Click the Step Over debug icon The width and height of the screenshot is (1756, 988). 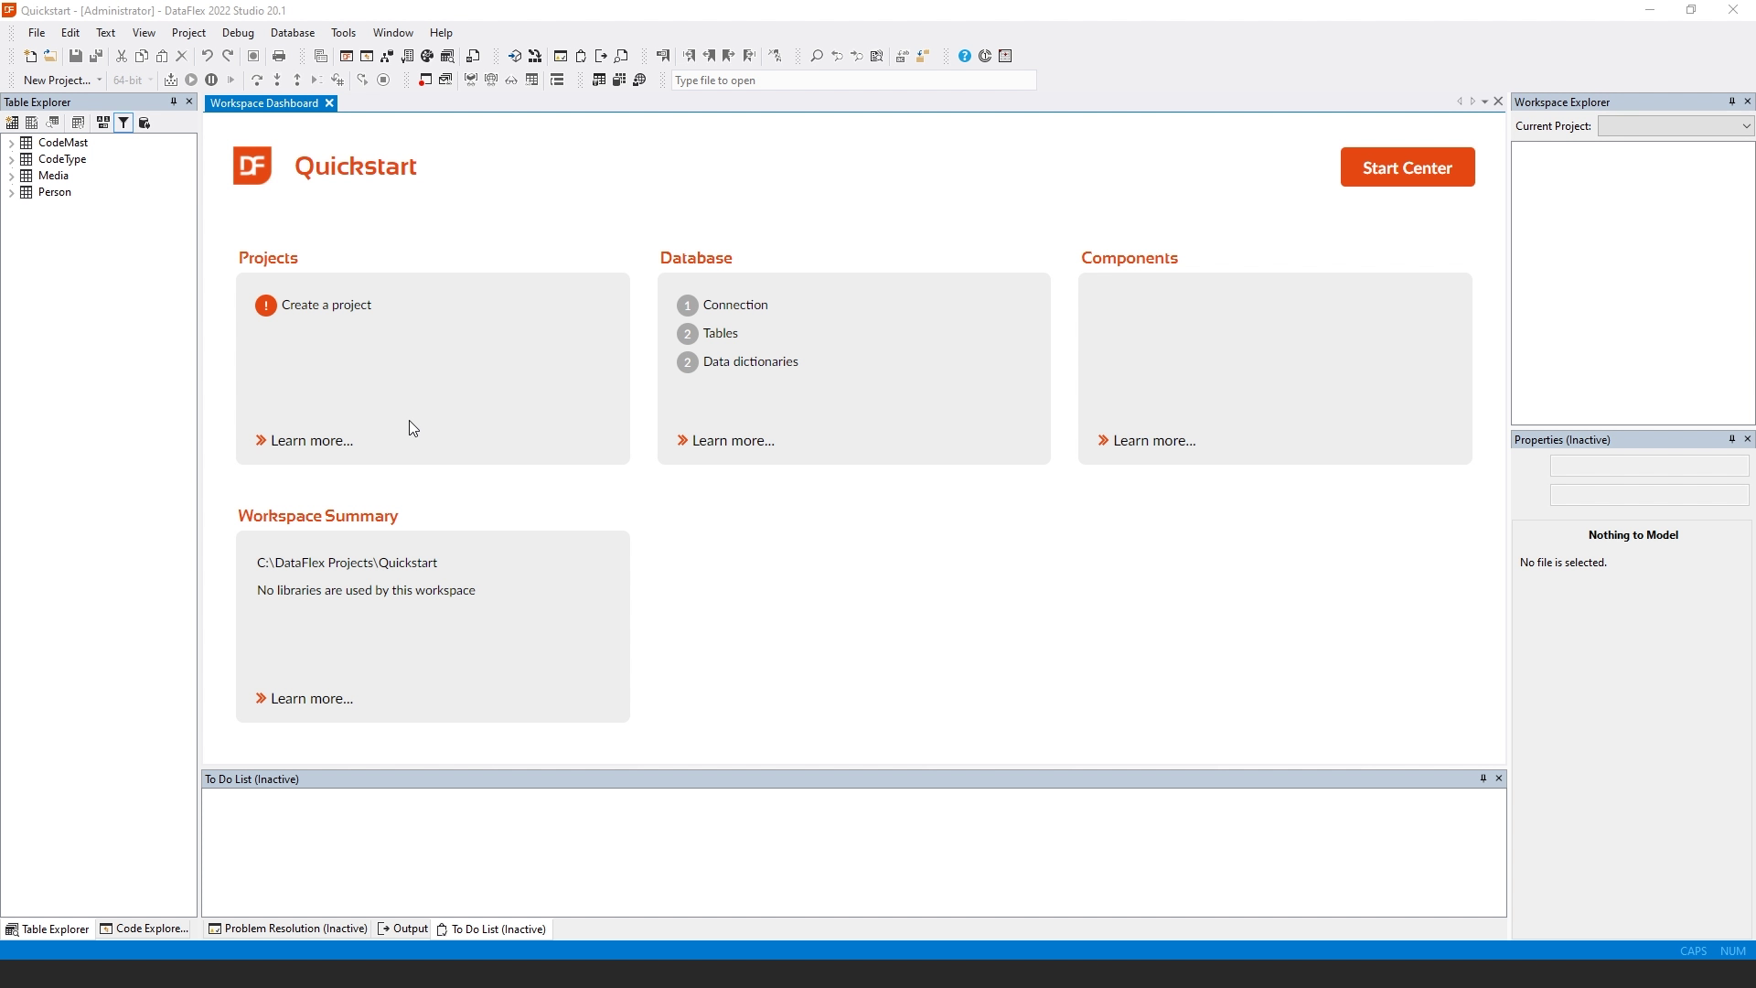click(x=257, y=80)
